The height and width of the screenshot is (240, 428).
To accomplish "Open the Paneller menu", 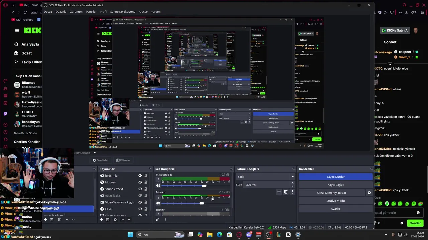I will pyautogui.click(x=91, y=12).
